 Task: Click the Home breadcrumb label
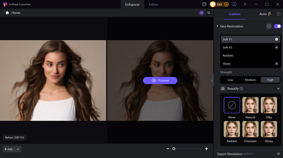(x=16, y=13)
